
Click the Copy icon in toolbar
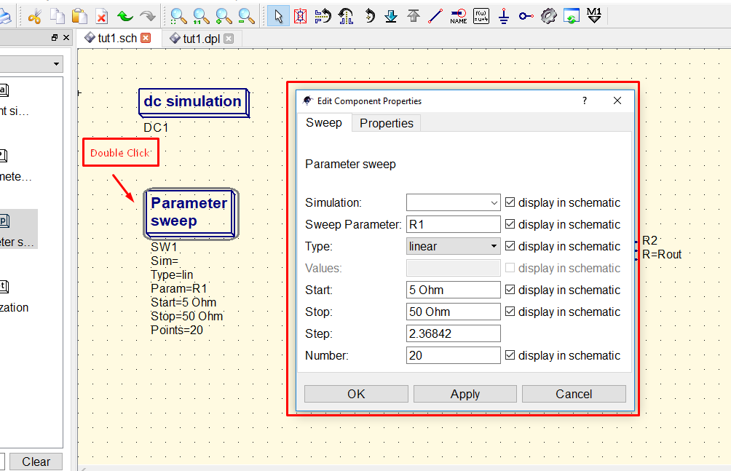[57, 17]
